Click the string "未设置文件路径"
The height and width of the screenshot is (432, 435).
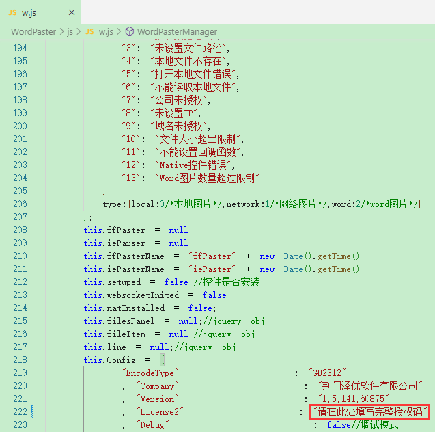(188, 49)
